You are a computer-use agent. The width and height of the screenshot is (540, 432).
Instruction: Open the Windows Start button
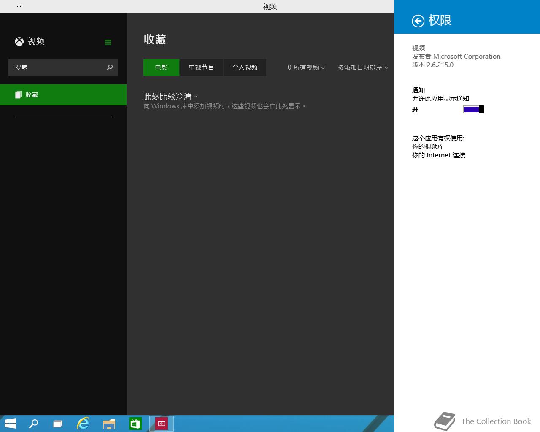point(10,424)
